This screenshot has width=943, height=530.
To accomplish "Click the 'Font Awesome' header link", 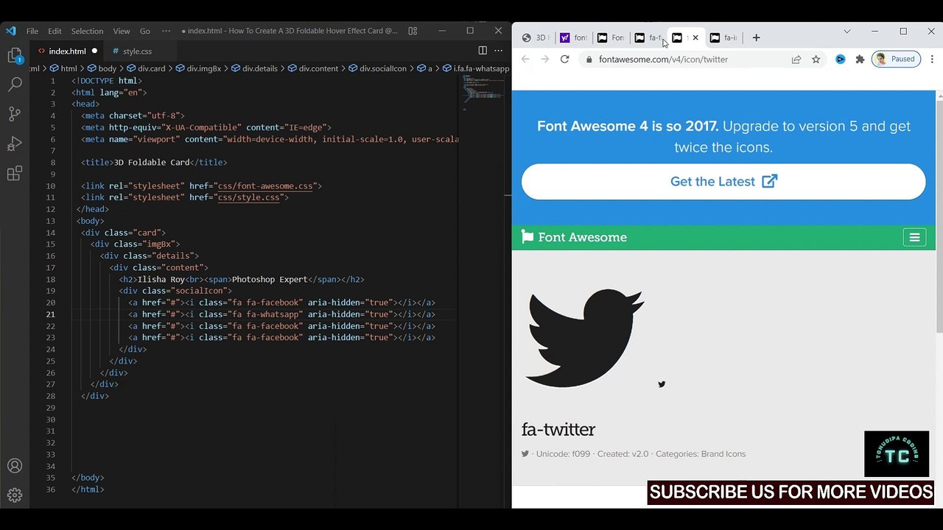I will click(582, 237).
